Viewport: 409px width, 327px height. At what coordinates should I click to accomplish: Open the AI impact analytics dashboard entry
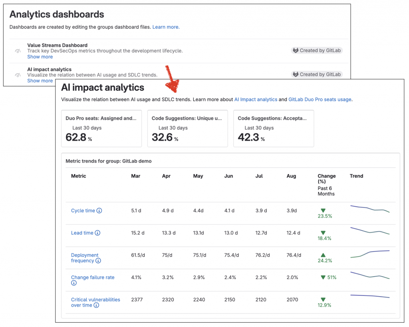[x=49, y=70]
